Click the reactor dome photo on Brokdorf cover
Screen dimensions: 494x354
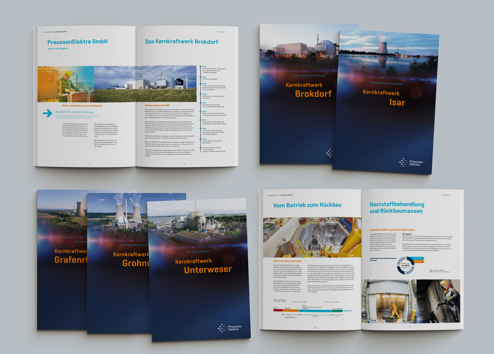(x=299, y=48)
